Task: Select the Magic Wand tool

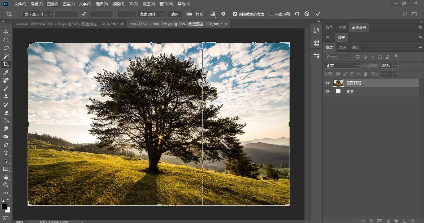Action: pos(6,56)
